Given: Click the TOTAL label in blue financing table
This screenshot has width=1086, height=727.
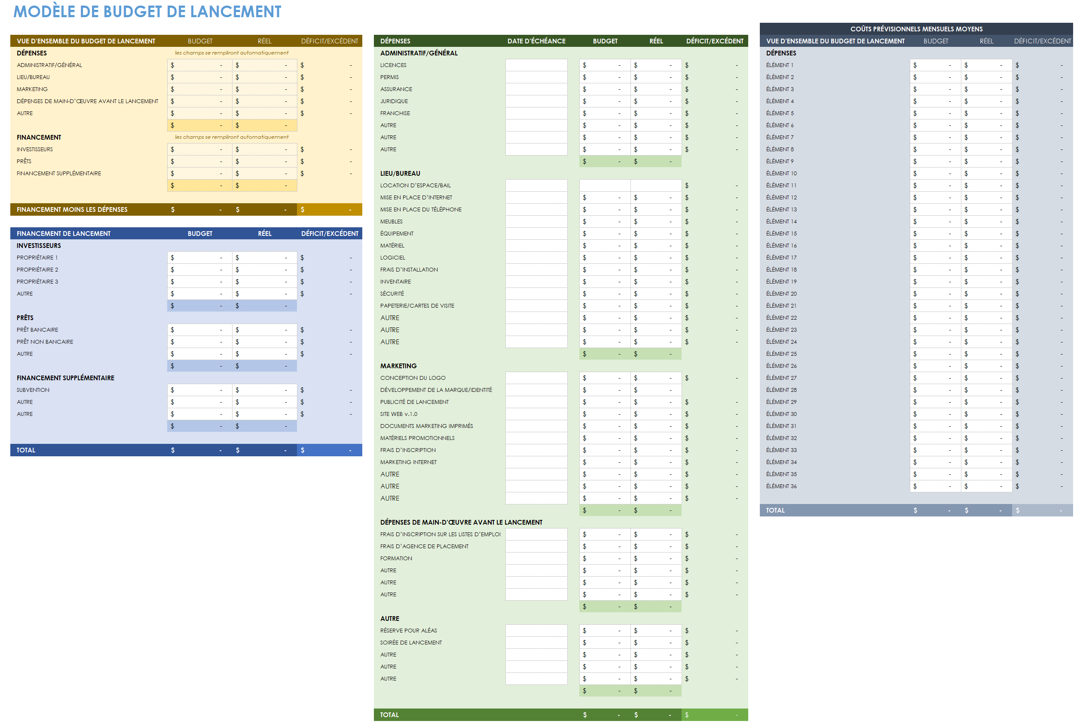Looking at the screenshot, I should (x=26, y=450).
